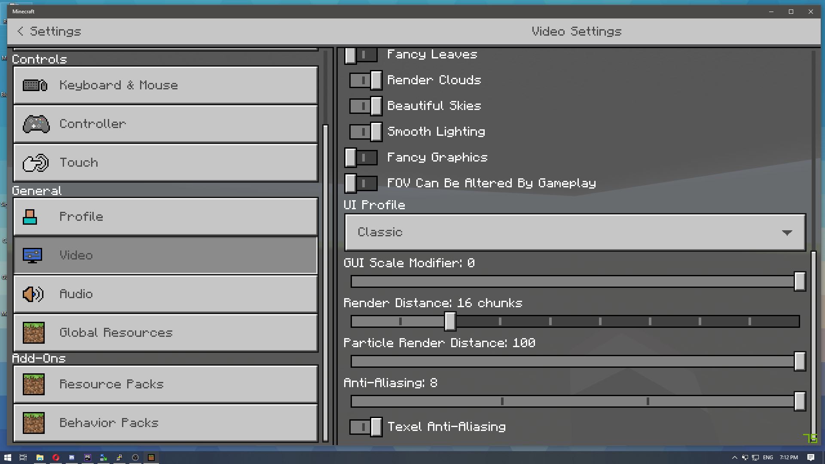Viewport: 825px width, 464px height.
Task: Click the left settings list scrollbar
Action: [325, 283]
